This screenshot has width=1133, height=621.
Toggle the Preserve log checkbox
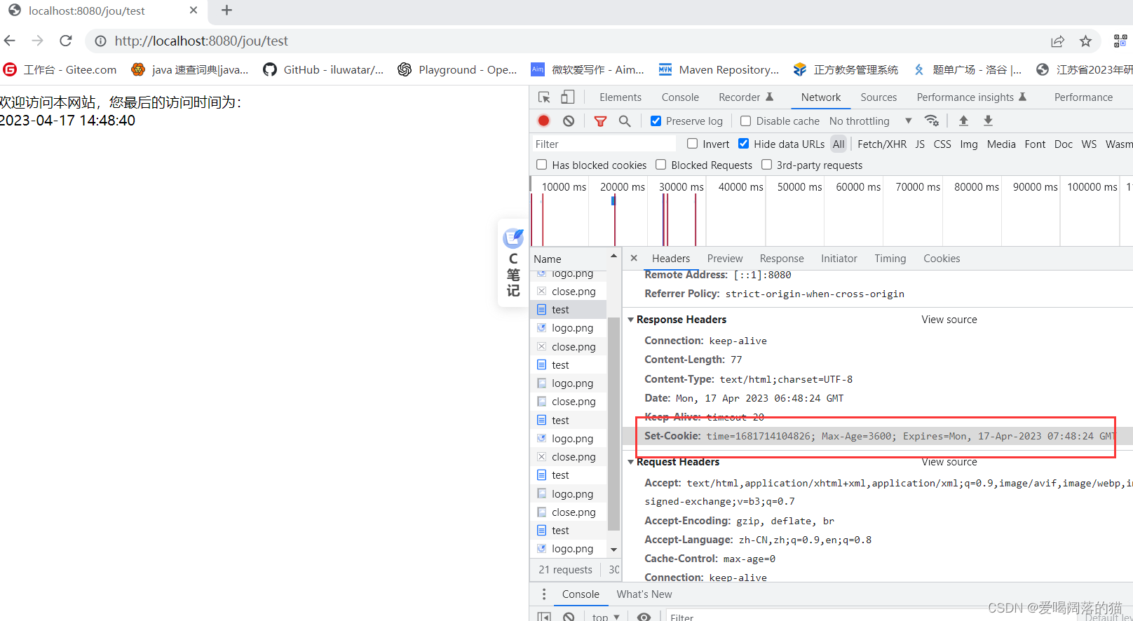tap(656, 121)
